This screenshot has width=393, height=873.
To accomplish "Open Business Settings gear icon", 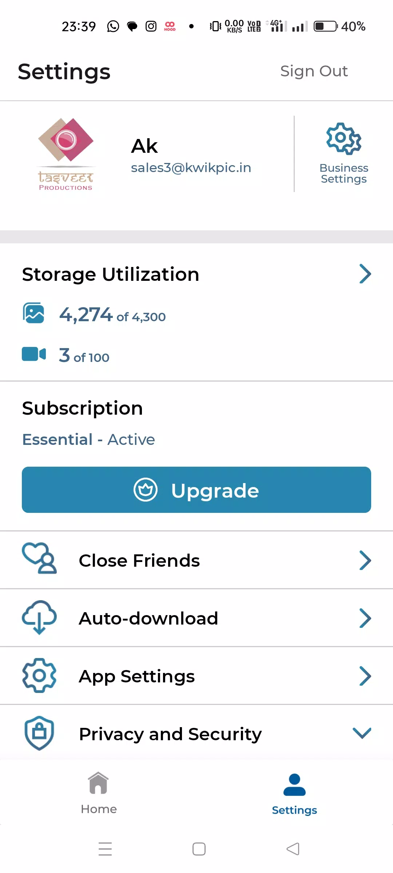I will 344,139.
